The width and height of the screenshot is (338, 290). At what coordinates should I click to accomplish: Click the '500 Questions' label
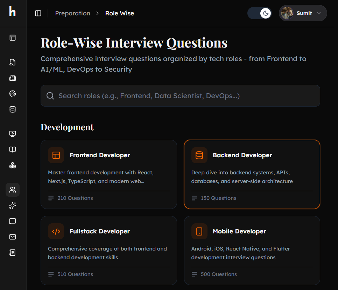[x=219, y=274]
